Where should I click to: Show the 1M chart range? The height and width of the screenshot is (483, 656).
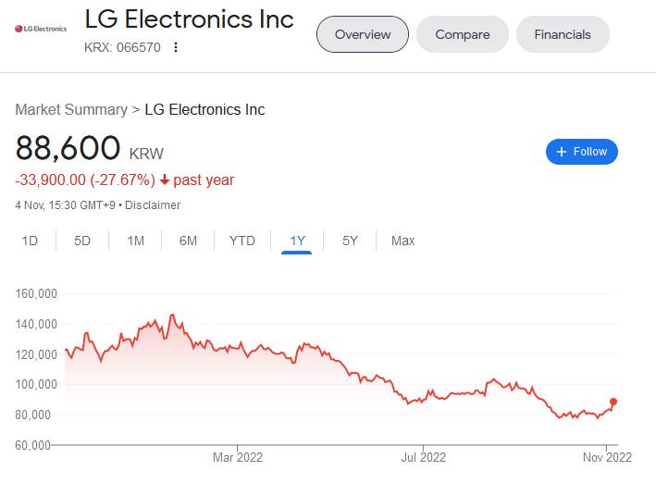tap(135, 241)
